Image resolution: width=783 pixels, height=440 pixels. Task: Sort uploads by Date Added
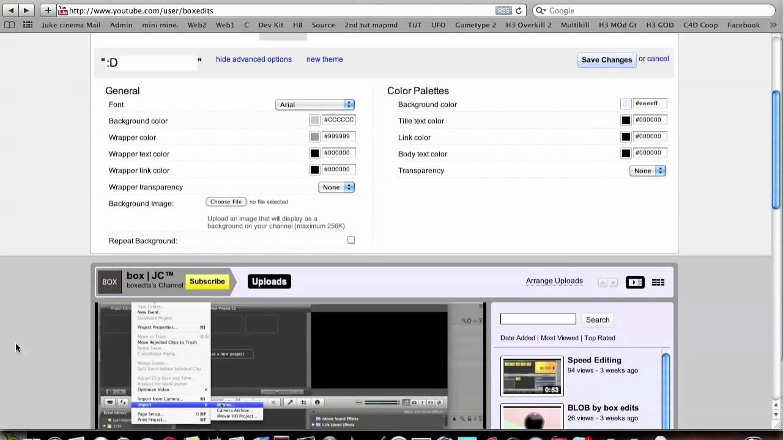click(518, 338)
